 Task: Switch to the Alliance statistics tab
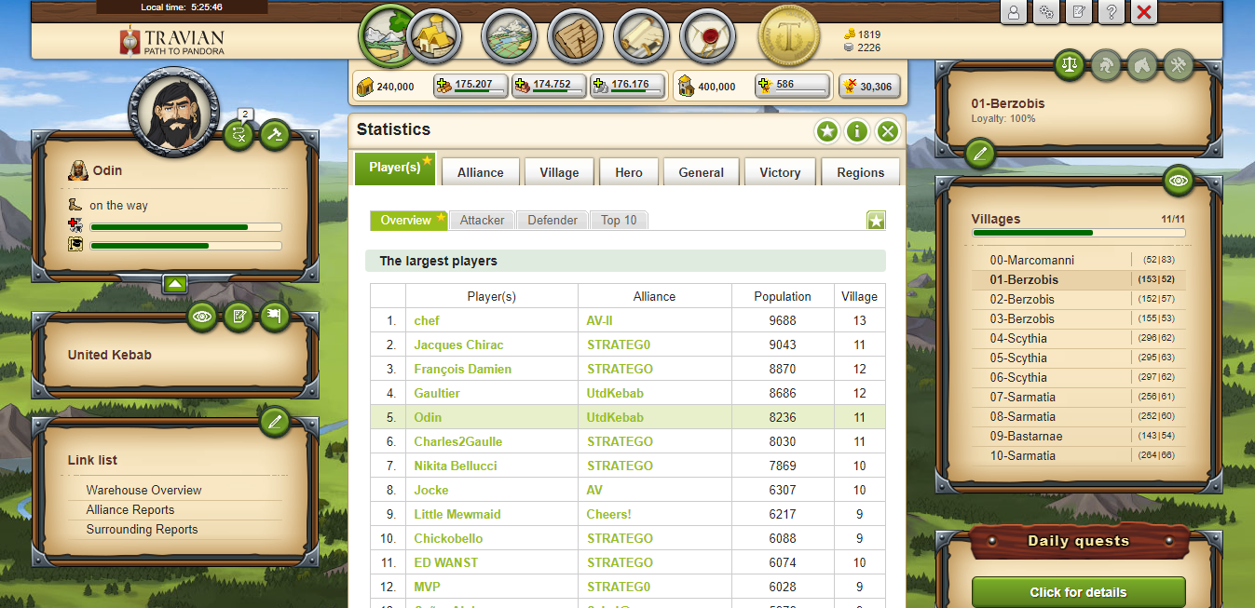click(480, 172)
